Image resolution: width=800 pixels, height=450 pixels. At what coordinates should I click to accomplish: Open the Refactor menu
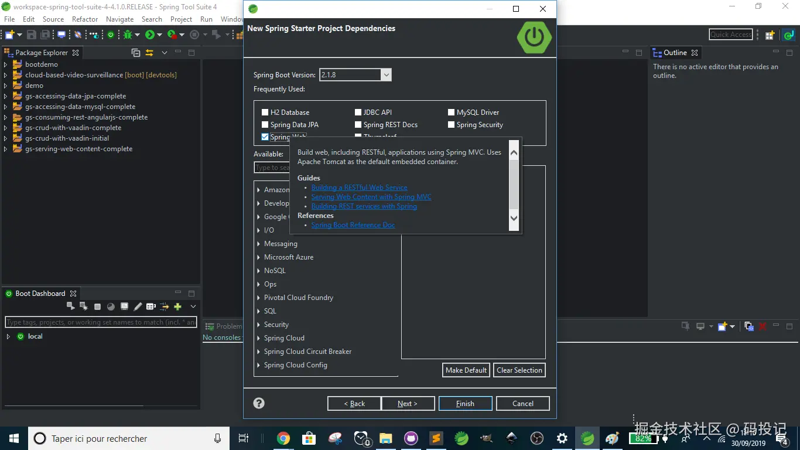pyautogui.click(x=85, y=19)
